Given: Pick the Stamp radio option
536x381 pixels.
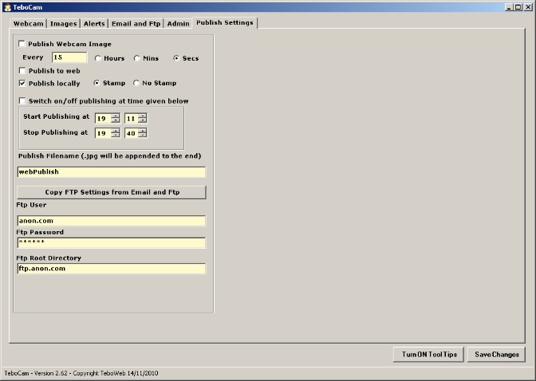Looking at the screenshot, I should pos(97,83).
